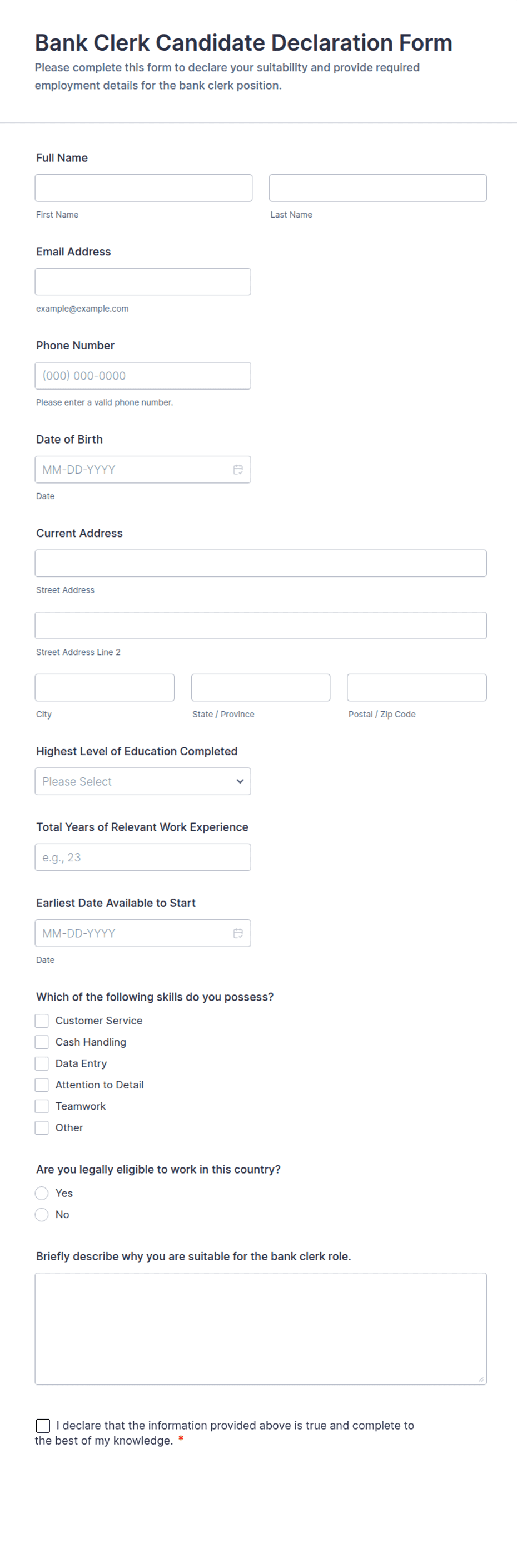Click the bank clerk suitability text area

click(261, 1328)
